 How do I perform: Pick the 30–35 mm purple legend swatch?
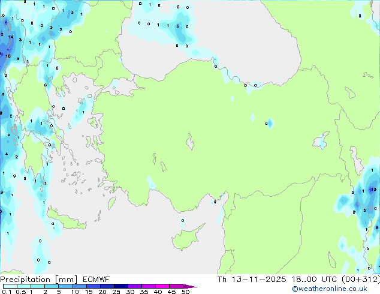click(135, 286)
